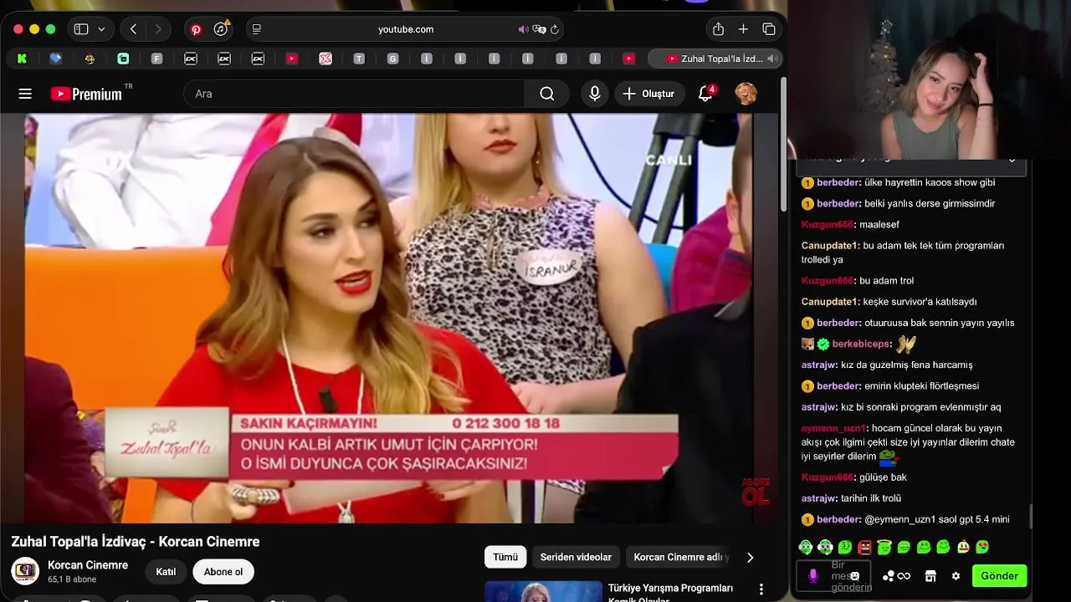
Task: Insert the red angry square emote
Action: (864, 548)
